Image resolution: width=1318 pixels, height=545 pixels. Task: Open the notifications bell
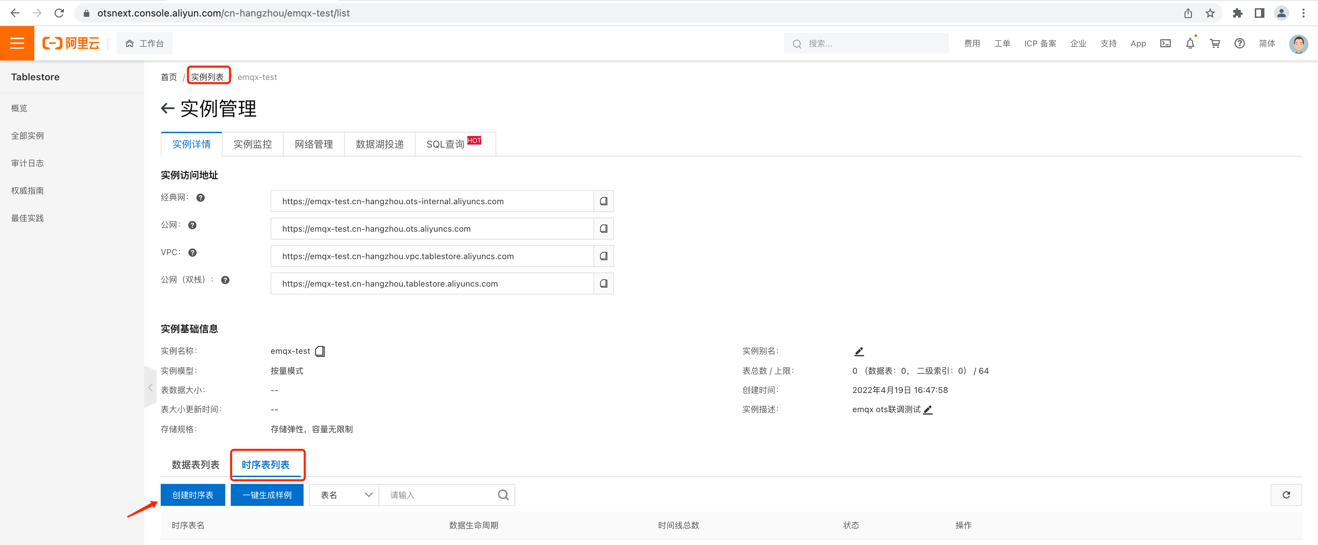[x=1190, y=44]
